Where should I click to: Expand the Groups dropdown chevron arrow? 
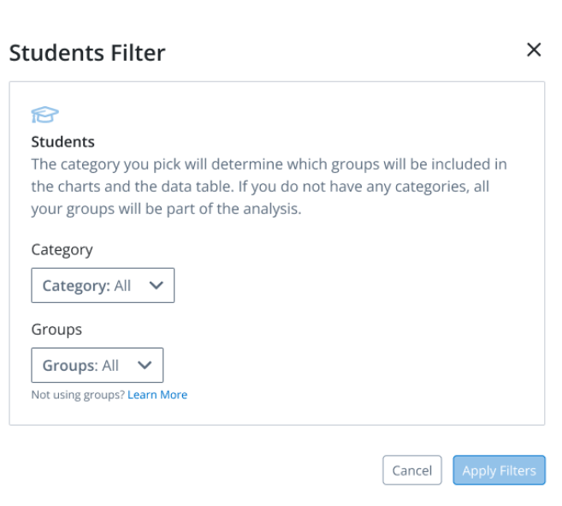click(x=145, y=366)
